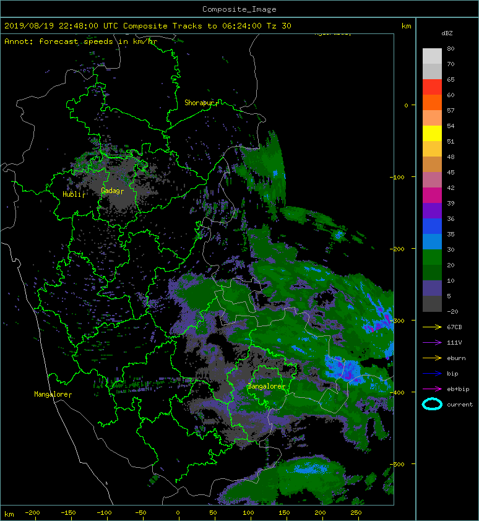Select the light grey swatch above 70 dBZ
This screenshot has height=521, width=479.
click(432, 56)
